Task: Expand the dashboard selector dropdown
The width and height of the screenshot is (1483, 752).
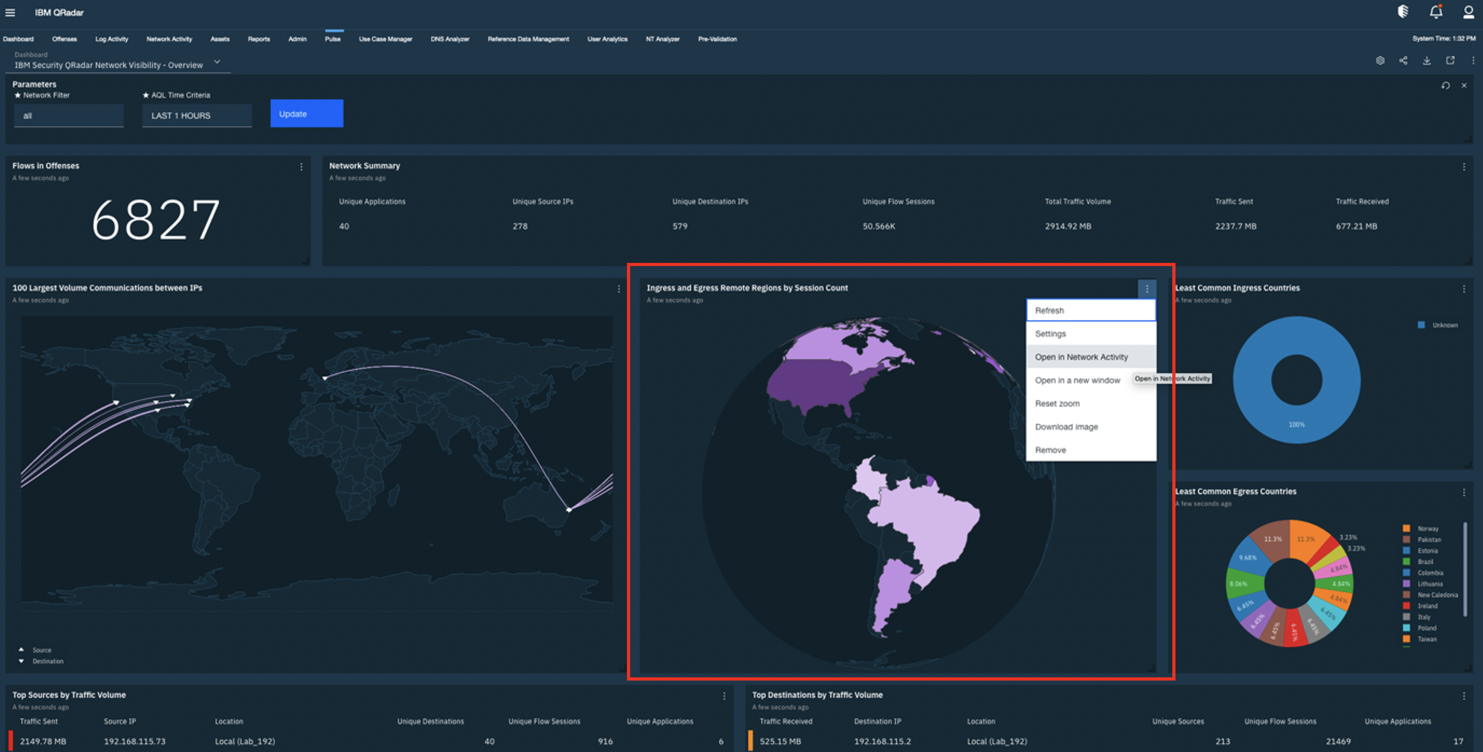Action: coord(217,61)
